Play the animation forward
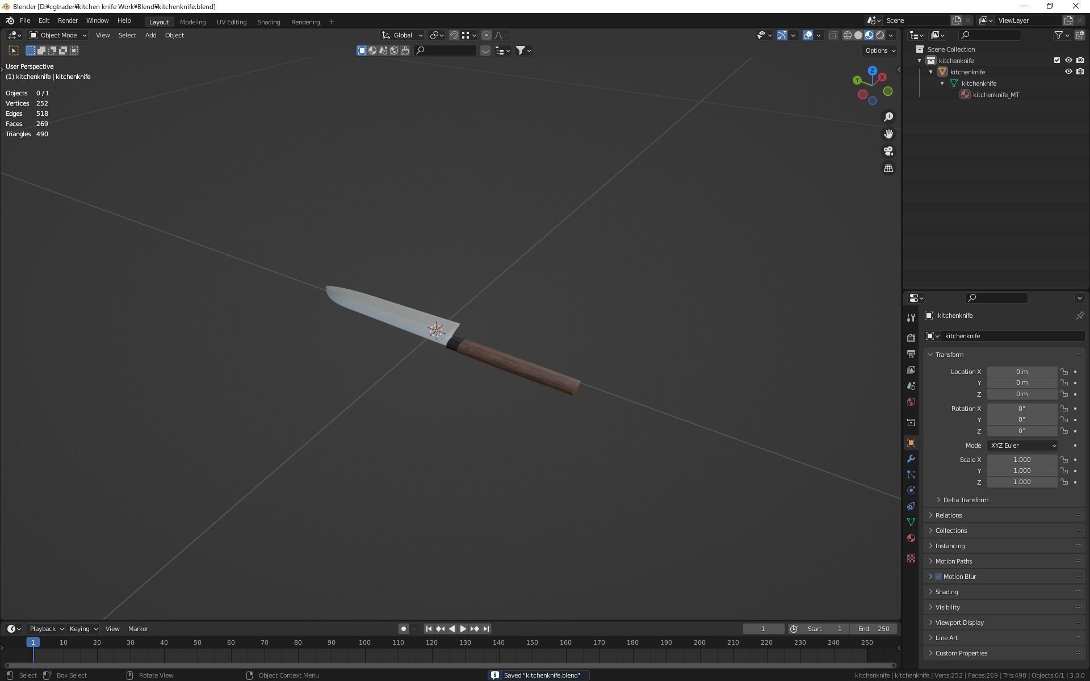Image resolution: width=1090 pixels, height=681 pixels. click(x=463, y=629)
